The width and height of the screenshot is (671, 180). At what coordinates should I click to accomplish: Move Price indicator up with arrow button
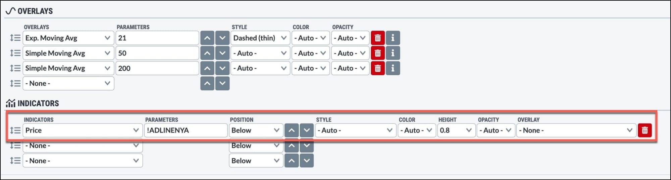click(x=292, y=130)
